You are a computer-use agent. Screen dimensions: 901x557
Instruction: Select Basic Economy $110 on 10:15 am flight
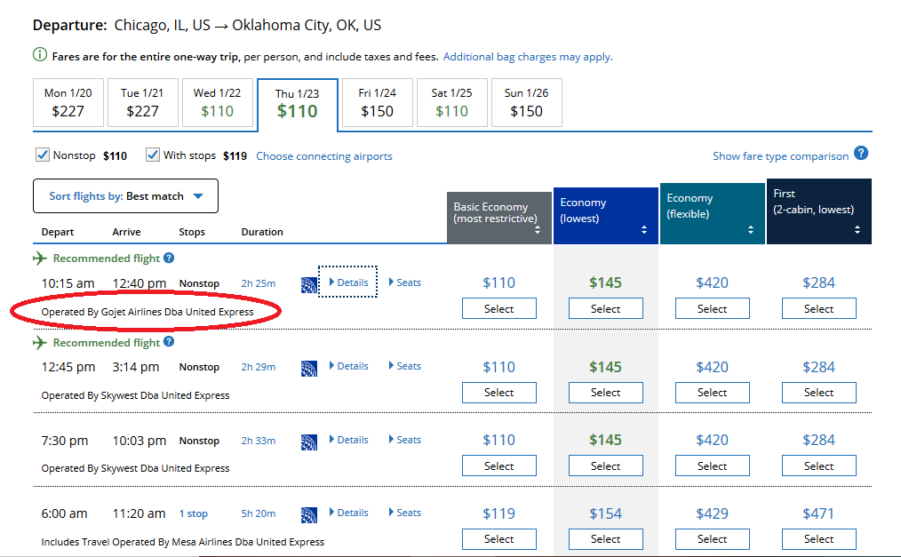pyautogui.click(x=498, y=308)
